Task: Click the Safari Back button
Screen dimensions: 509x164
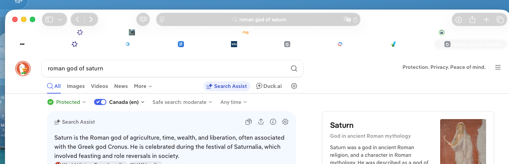Action: point(78,19)
